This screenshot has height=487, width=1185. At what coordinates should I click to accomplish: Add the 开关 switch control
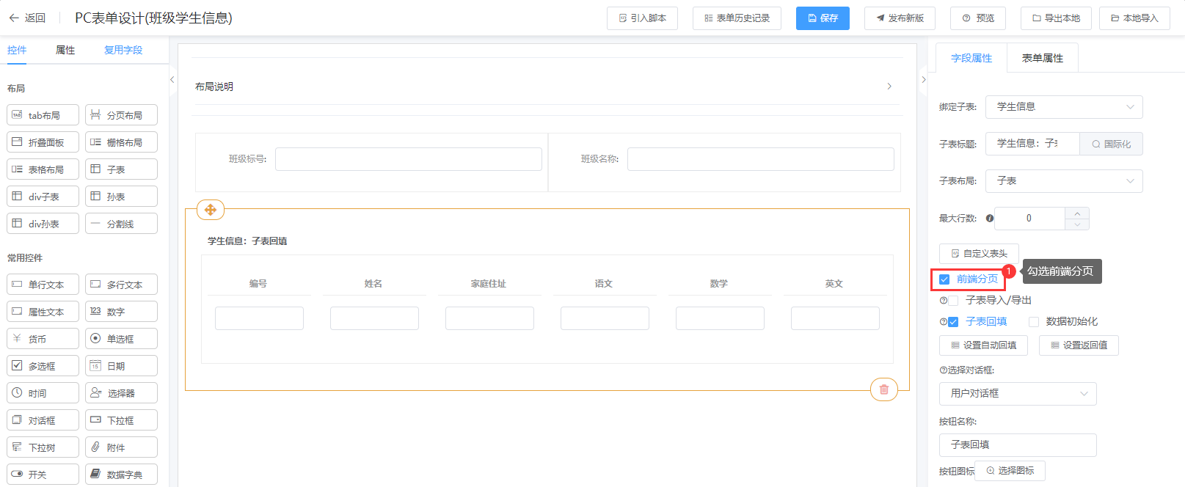pyautogui.click(x=43, y=475)
